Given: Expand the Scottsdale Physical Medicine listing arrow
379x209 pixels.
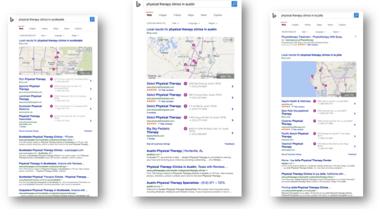Looking at the screenshot, I should coord(90,109).
